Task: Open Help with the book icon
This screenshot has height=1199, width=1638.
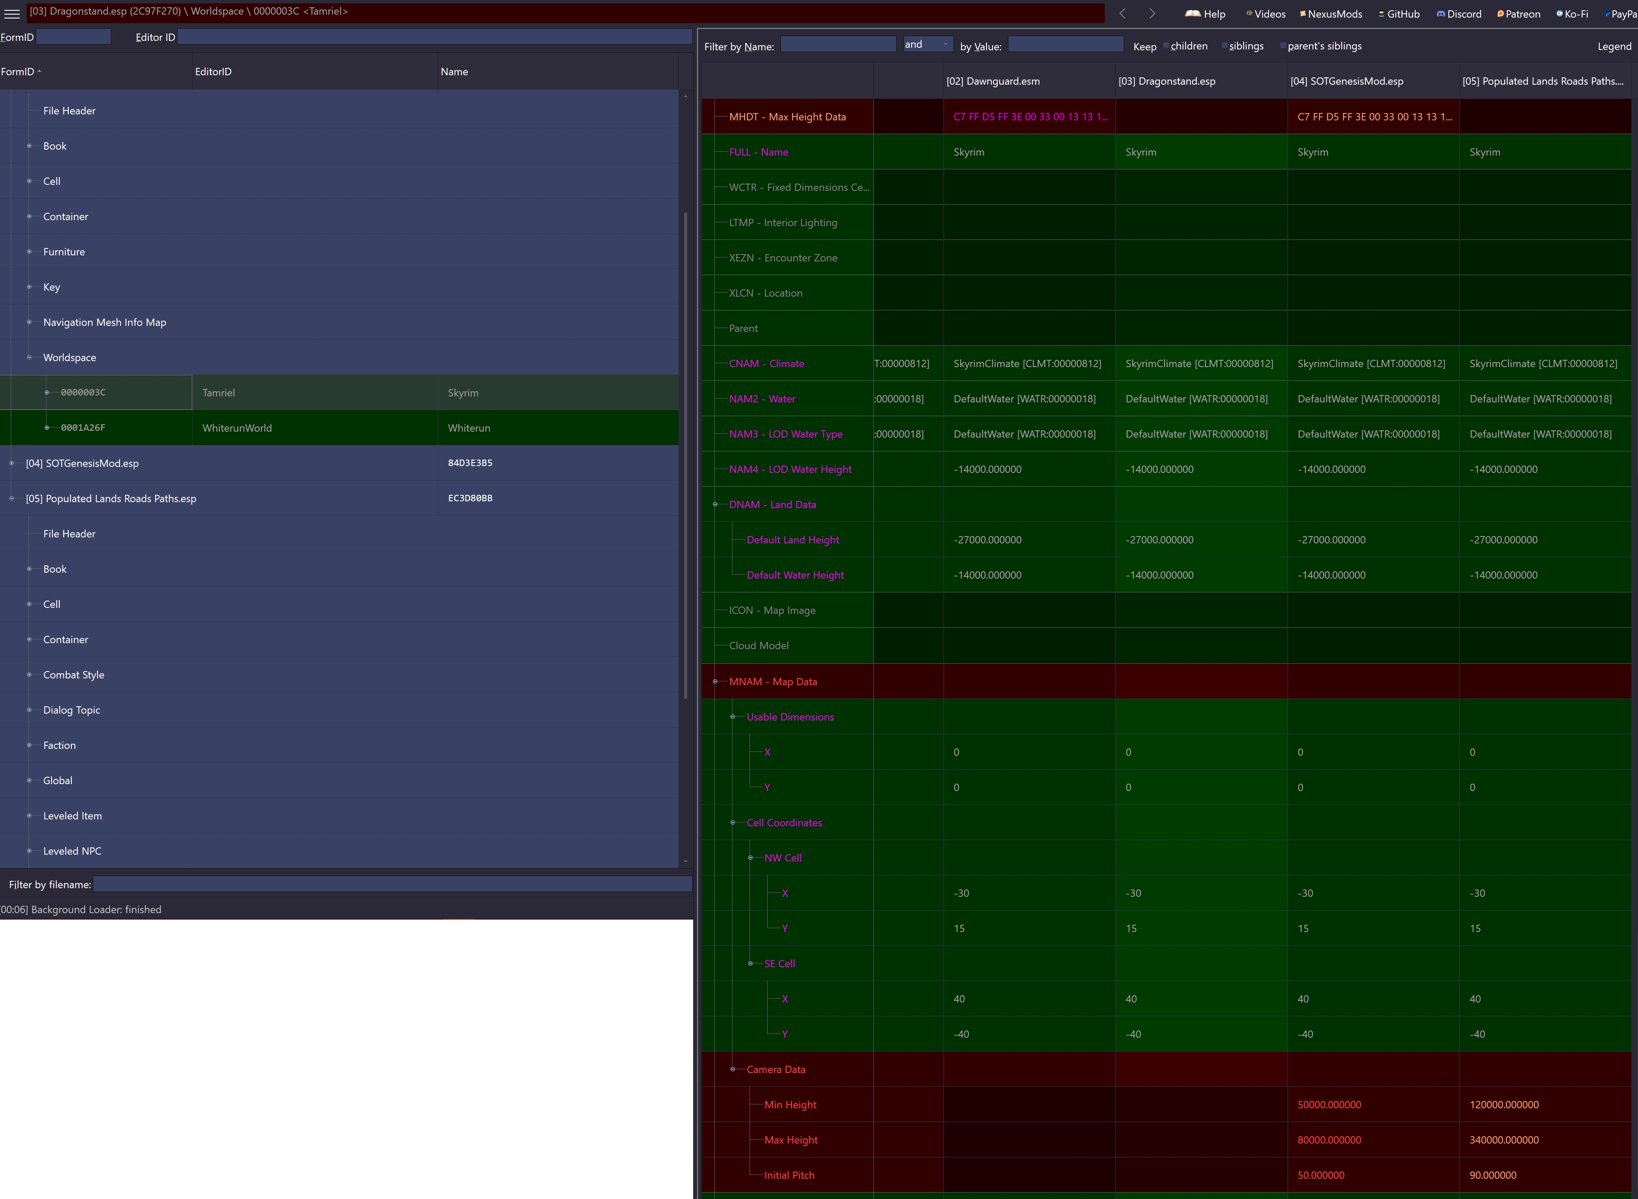Action: pyautogui.click(x=1205, y=14)
